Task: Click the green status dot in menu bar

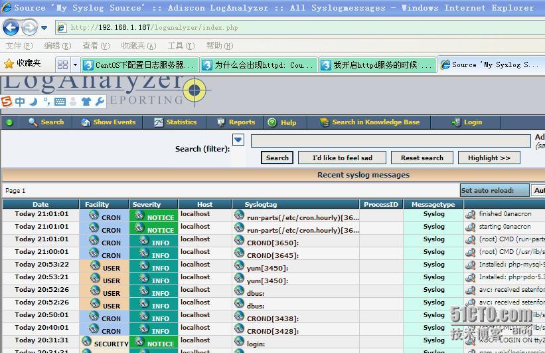Action: click(10, 122)
